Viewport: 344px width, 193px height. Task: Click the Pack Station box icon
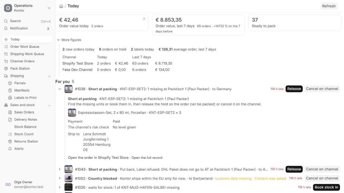pyautogui.click(x=6, y=69)
